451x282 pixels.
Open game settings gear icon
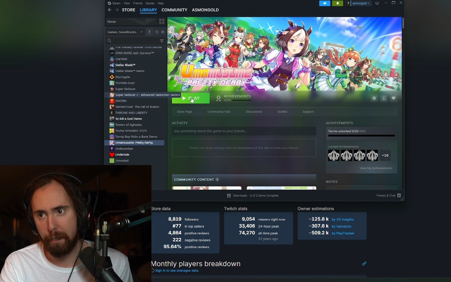(374, 98)
